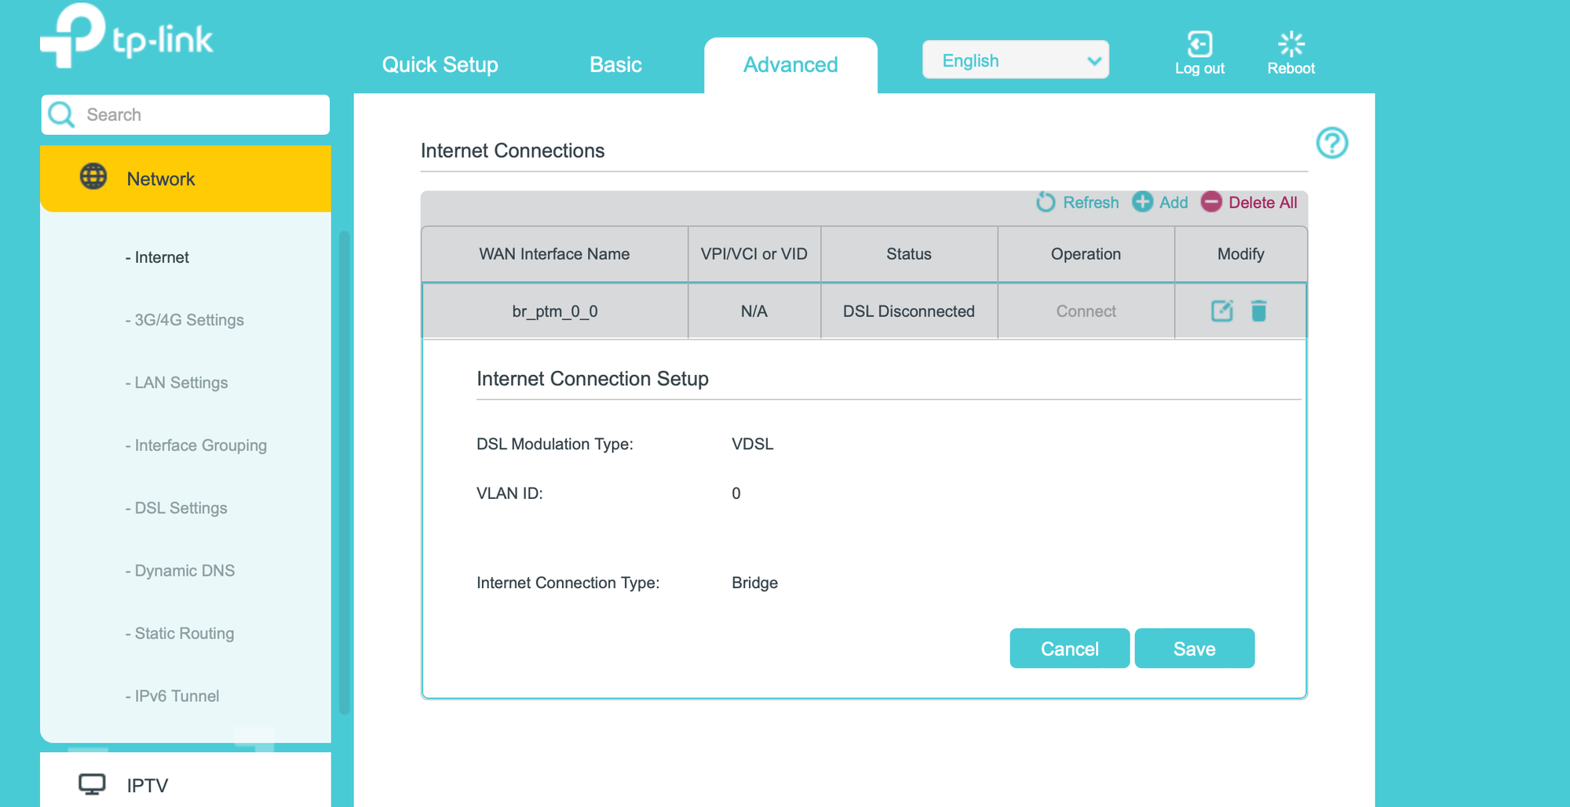Click the Search input field

pyautogui.click(x=196, y=115)
